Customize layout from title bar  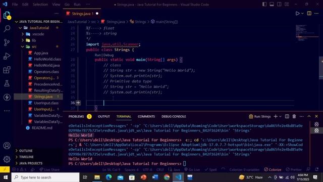click(287, 5)
